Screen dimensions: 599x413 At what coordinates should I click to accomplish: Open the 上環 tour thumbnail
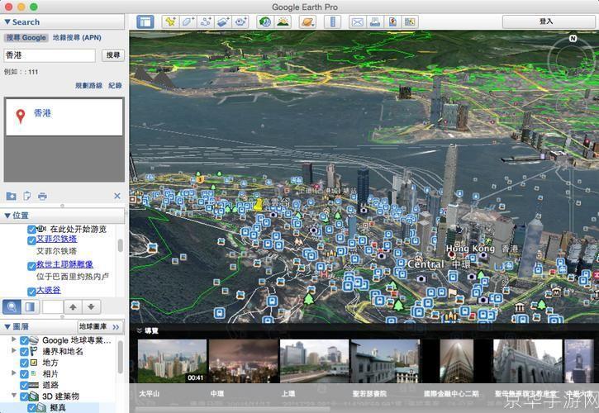point(314,361)
